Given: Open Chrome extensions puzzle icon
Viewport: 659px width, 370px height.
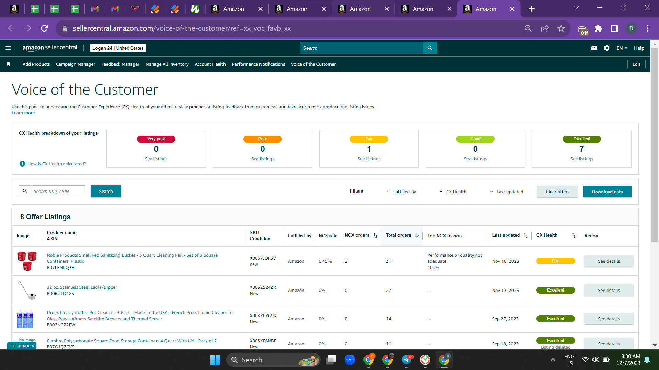Looking at the screenshot, I should point(598,28).
